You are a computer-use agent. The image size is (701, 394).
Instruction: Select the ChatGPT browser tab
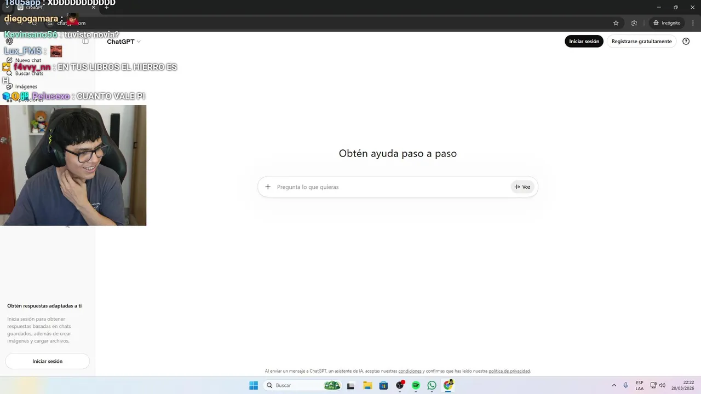tap(55, 7)
